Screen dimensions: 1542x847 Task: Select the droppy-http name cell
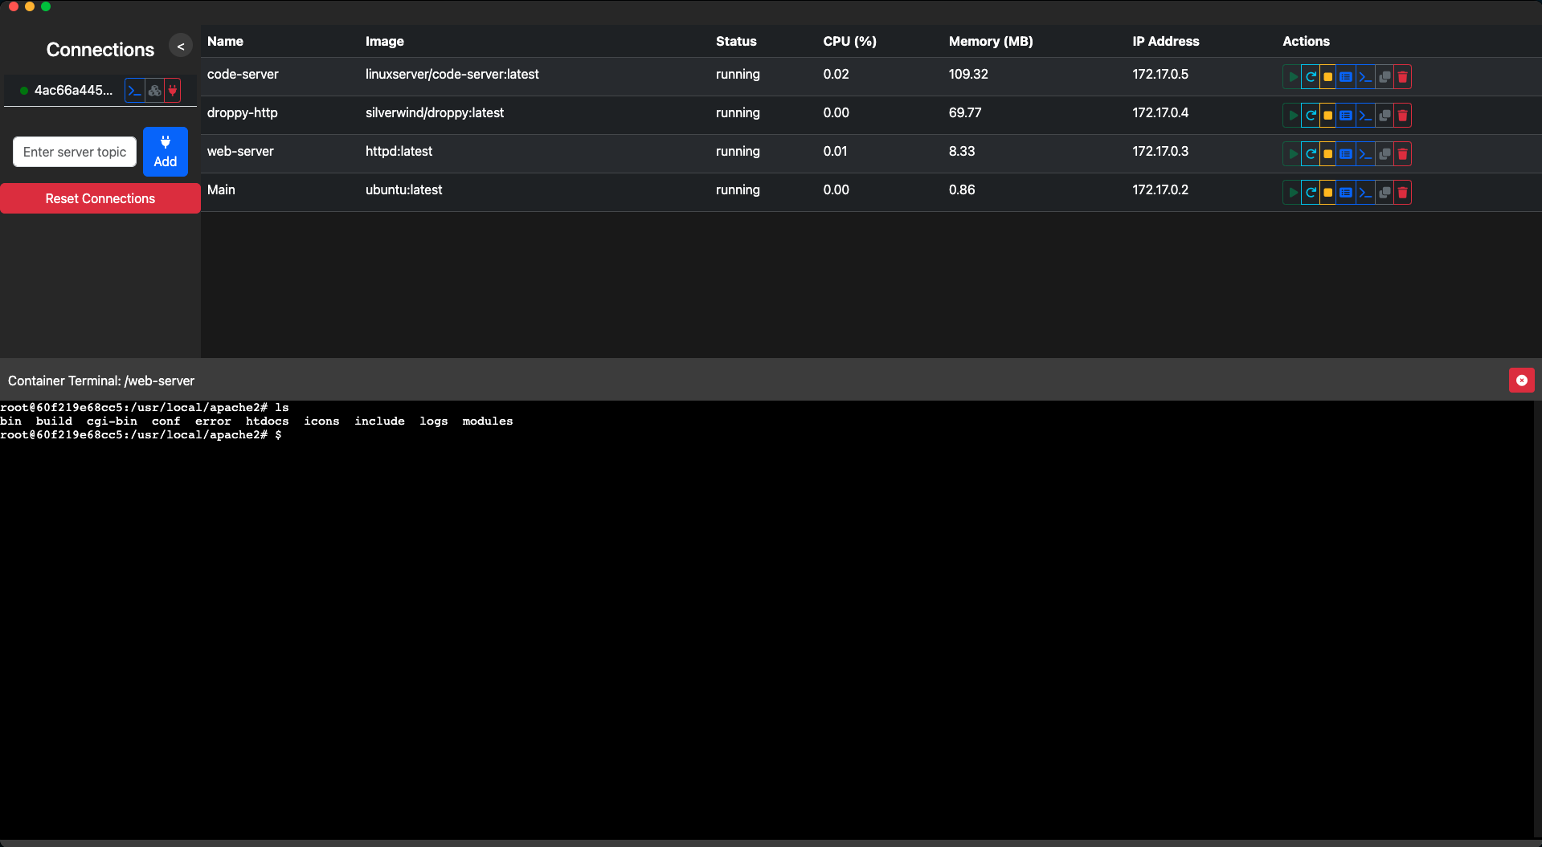click(243, 112)
